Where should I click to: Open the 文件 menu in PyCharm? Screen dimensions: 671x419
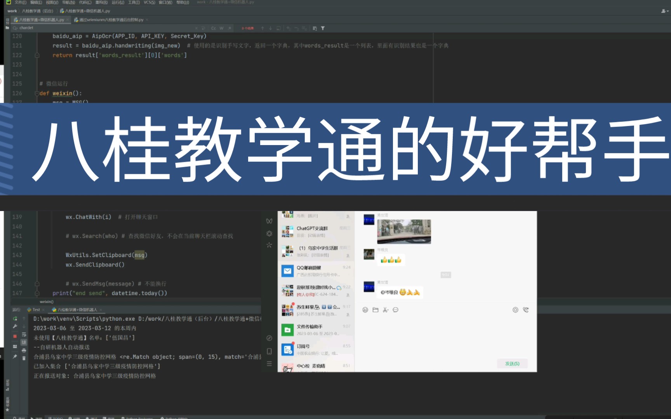[x=20, y=2]
